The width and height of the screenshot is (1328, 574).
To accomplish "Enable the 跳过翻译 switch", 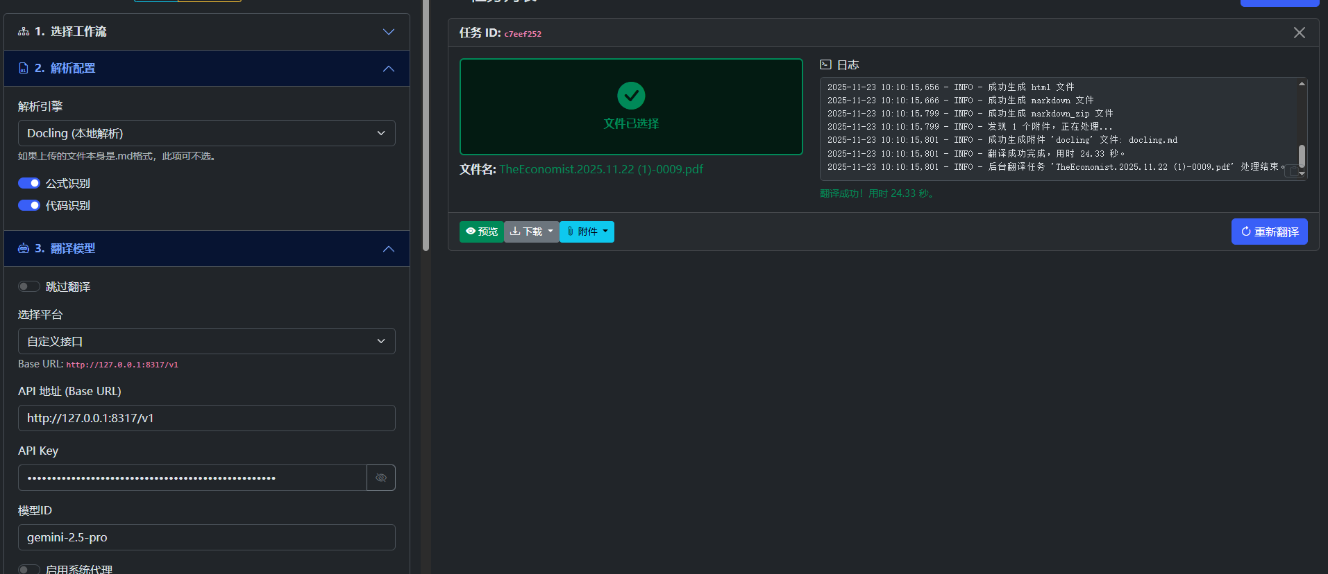I will (29, 286).
